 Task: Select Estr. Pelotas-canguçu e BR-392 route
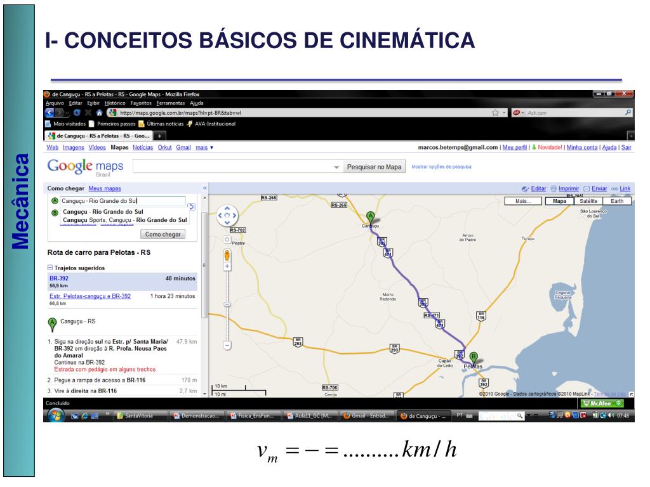90,296
